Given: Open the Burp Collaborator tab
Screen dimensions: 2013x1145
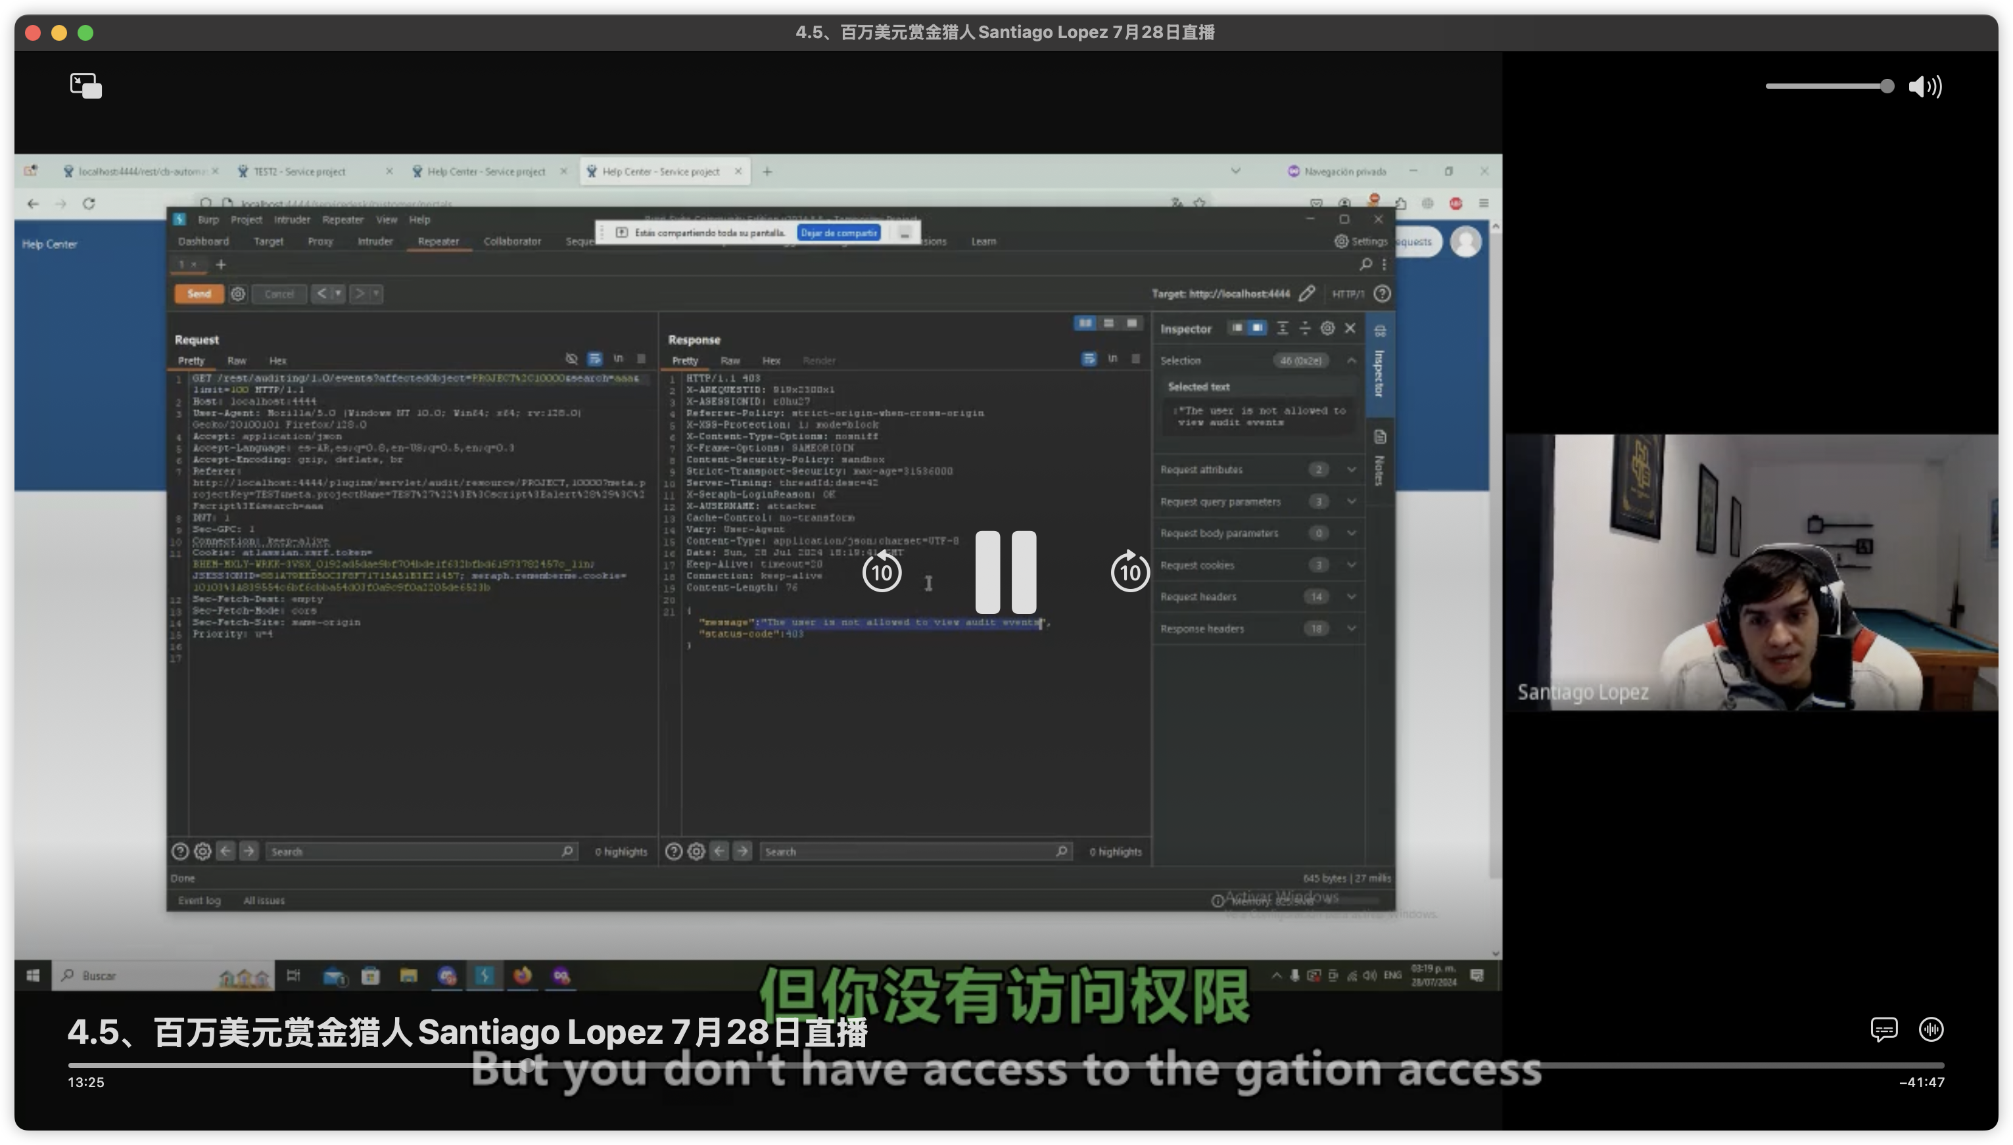Looking at the screenshot, I should pyautogui.click(x=512, y=241).
